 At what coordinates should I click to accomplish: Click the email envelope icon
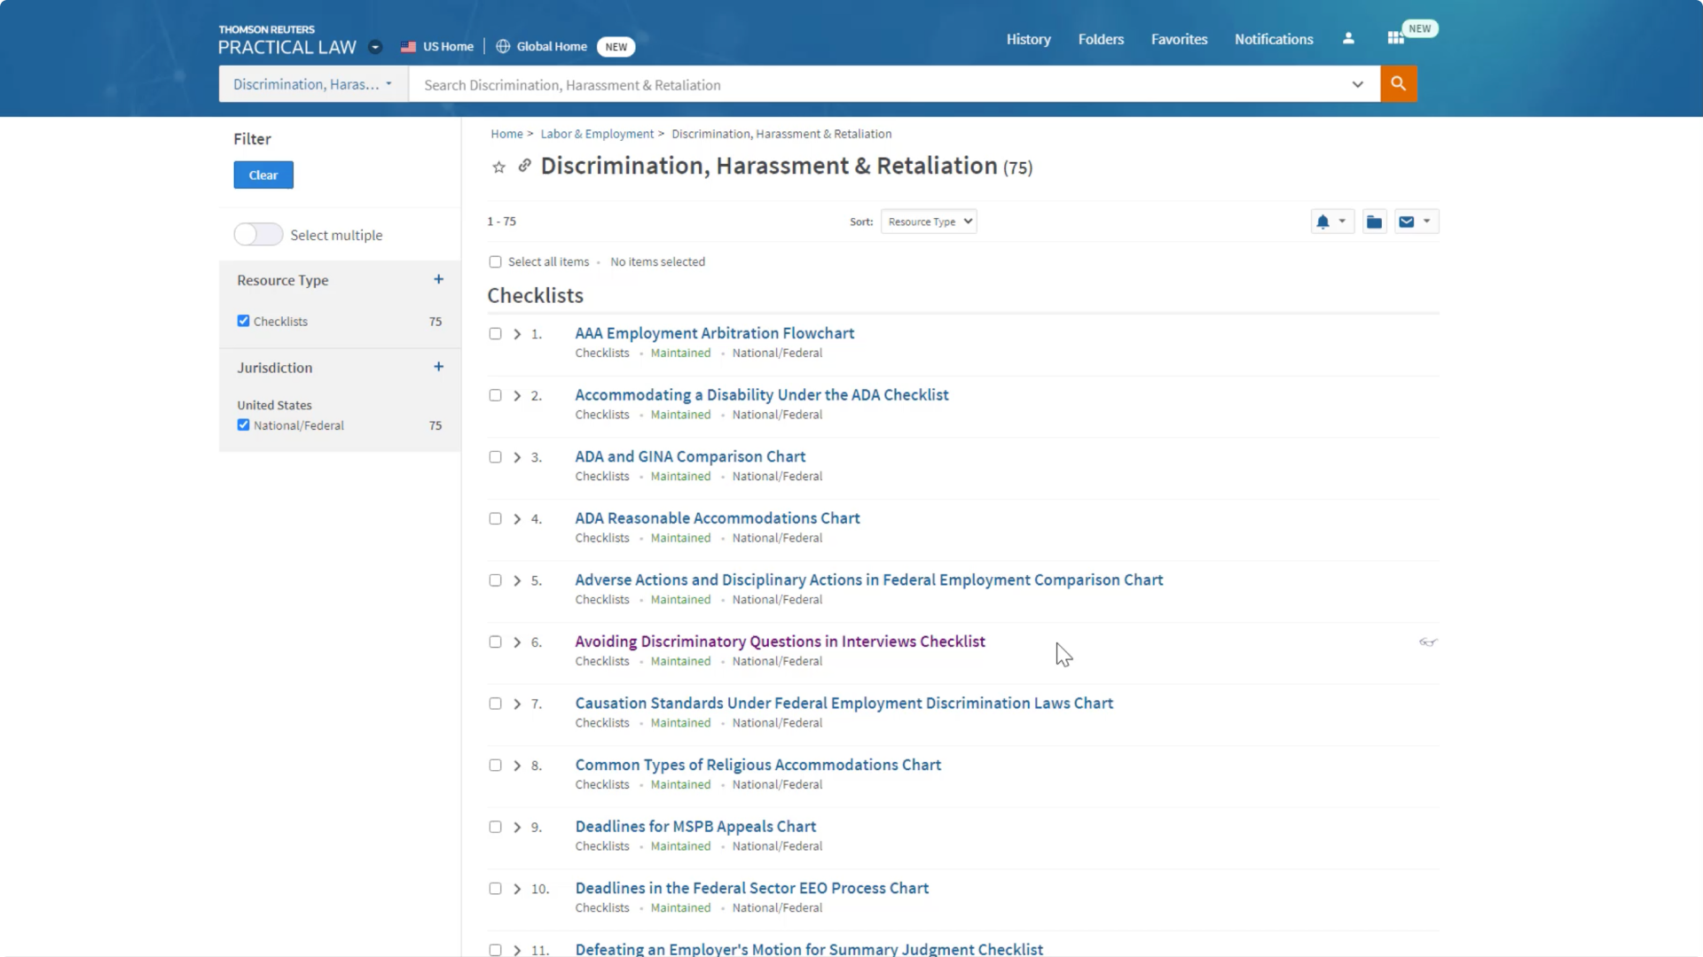click(x=1406, y=222)
